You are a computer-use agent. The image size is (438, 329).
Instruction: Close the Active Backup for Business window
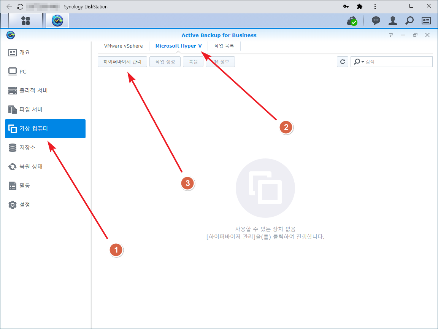click(x=427, y=35)
